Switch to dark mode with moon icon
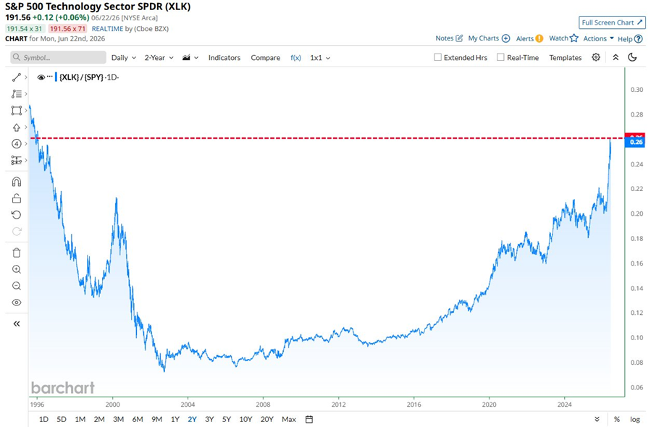The width and height of the screenshot is (651, 427). click(x=632, y=57)
